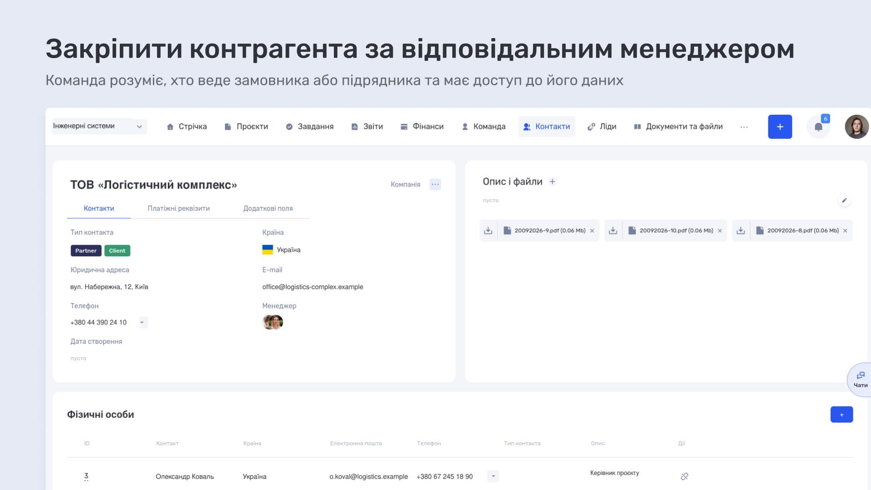Switch to Платіжні реквізити tab
Screen dimensions: 871x490
tap(179, 208)
